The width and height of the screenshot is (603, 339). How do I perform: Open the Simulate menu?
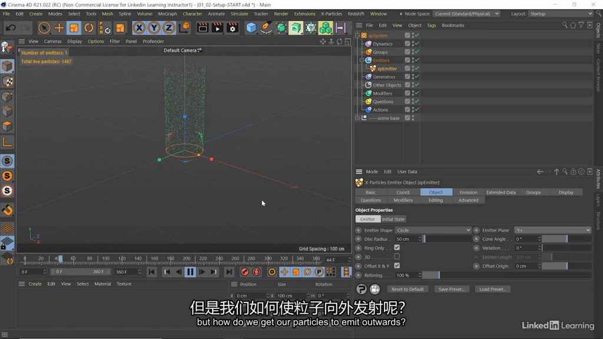point(239,14)
